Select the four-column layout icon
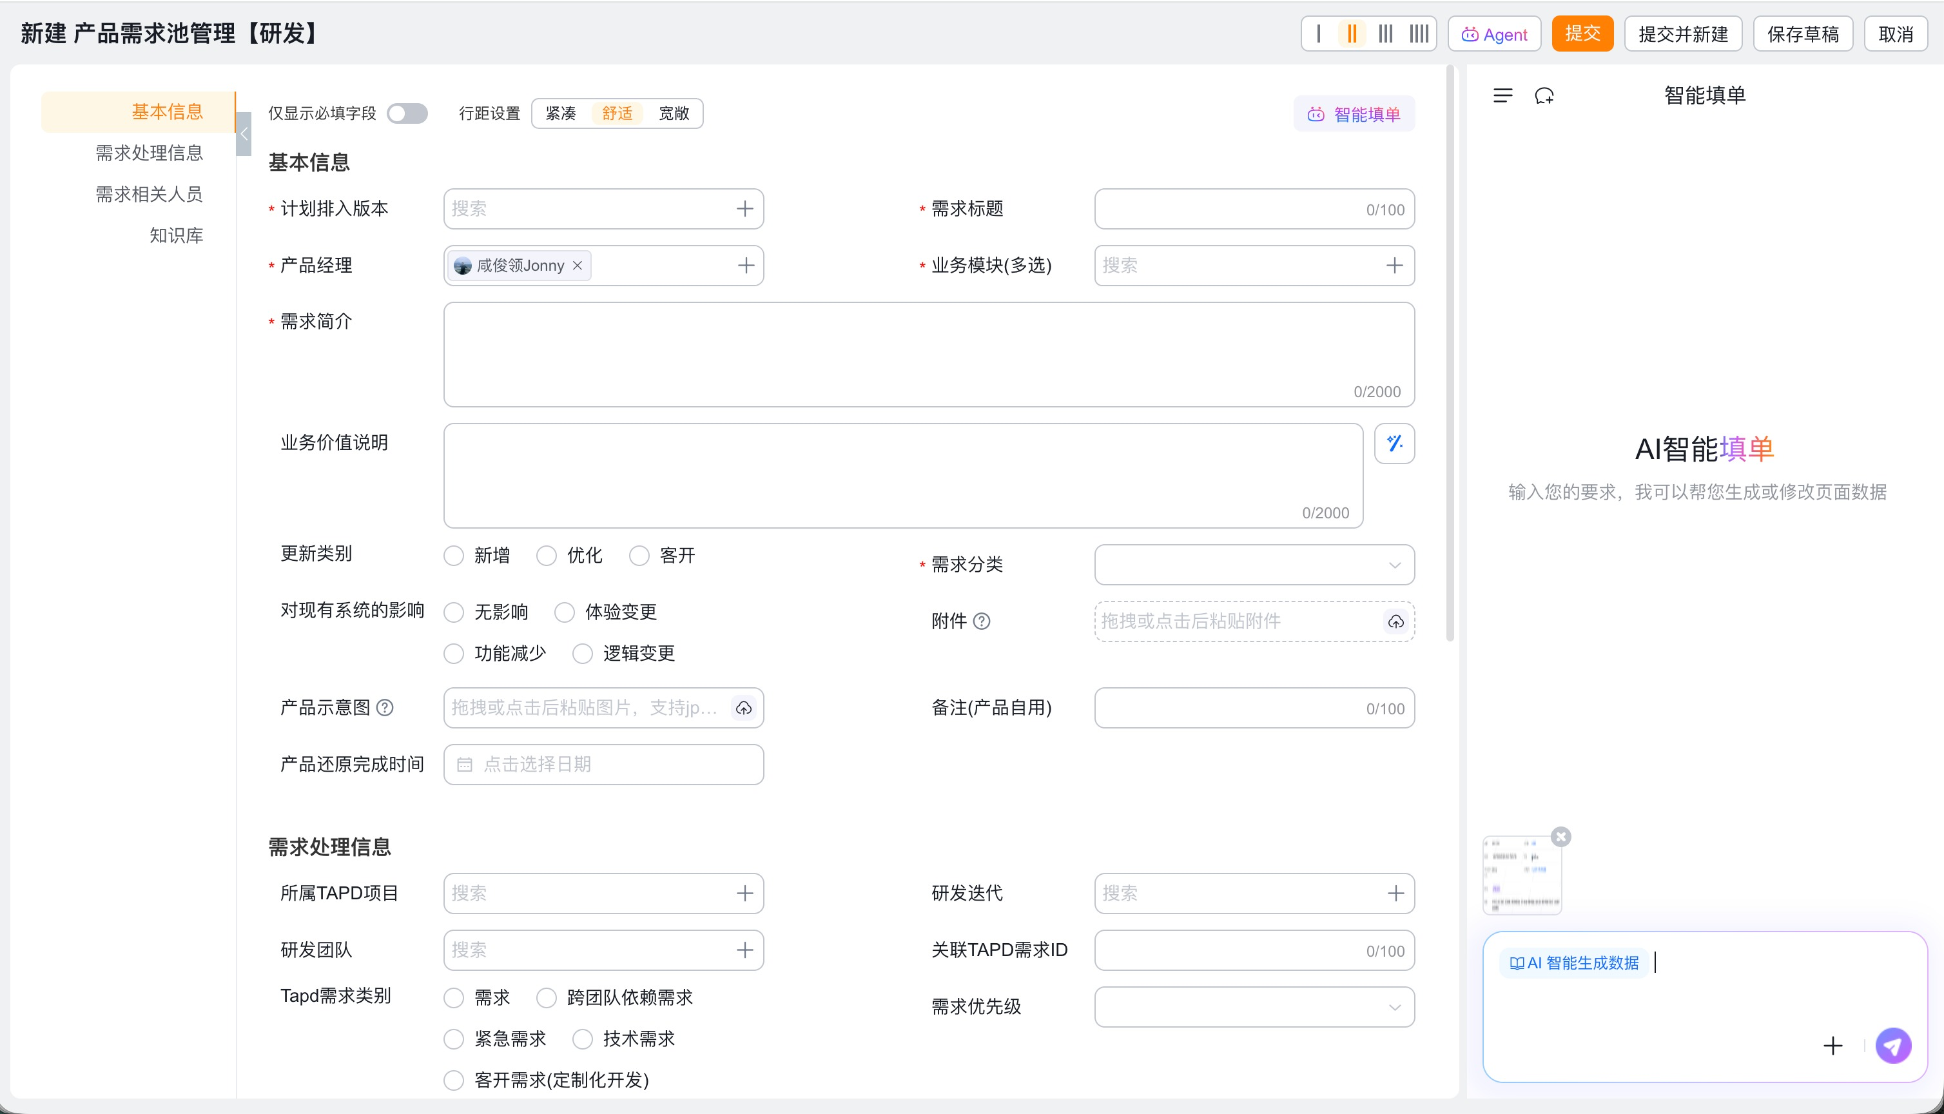 tap(1419, 34)
